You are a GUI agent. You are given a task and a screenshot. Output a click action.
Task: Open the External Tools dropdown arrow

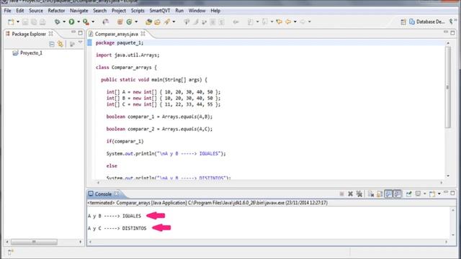pos(93,22)
